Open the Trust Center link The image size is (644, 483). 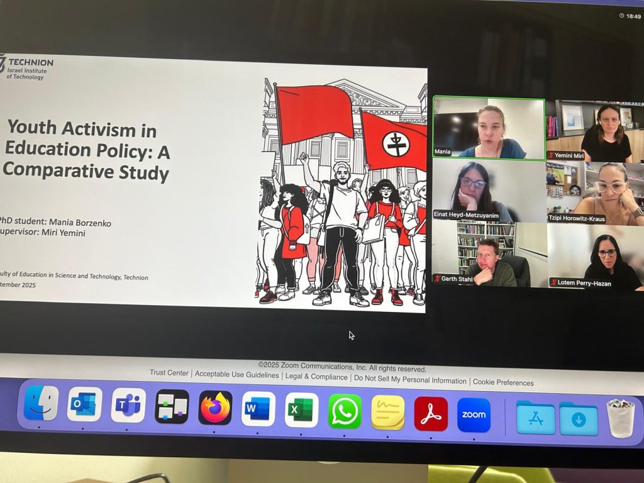click(169, 372)
